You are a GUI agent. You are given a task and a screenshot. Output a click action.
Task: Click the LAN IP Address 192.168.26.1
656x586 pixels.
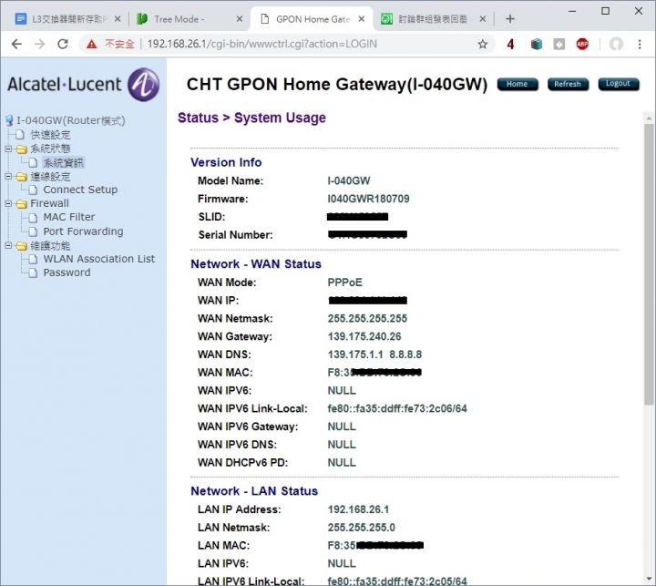coord(358,509)
